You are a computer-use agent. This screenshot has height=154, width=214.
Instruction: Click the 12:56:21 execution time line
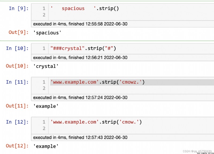click(80, 58)
